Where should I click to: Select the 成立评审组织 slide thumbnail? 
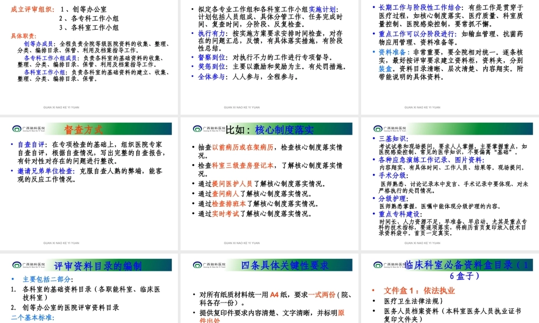(89, 54)
